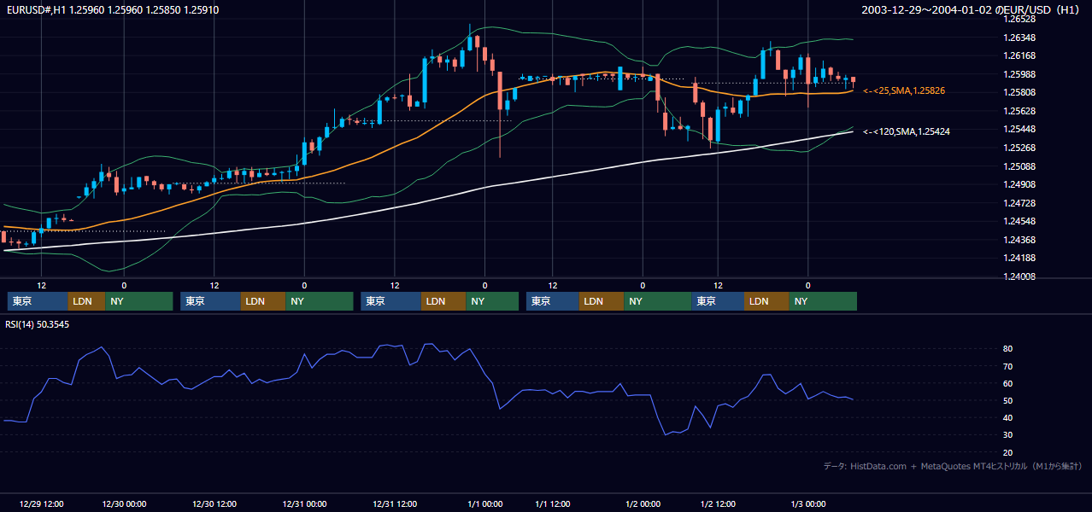
Task: Click price axis value 1.25448
Action: (1019, 129)
